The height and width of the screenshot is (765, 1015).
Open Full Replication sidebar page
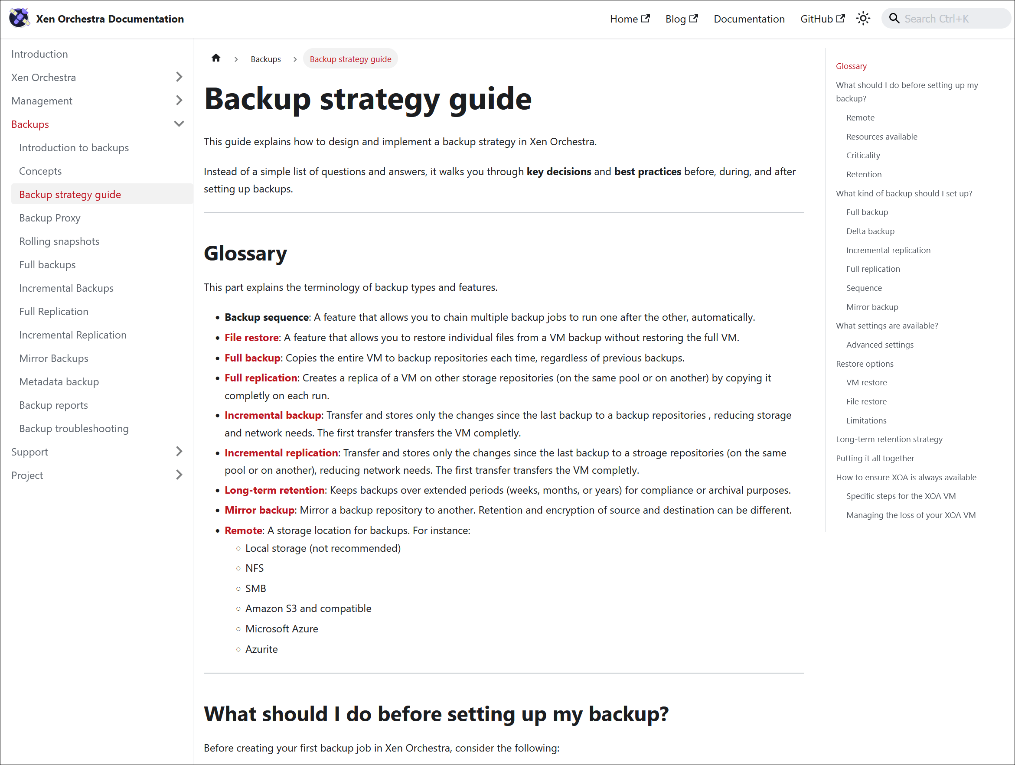54,311
